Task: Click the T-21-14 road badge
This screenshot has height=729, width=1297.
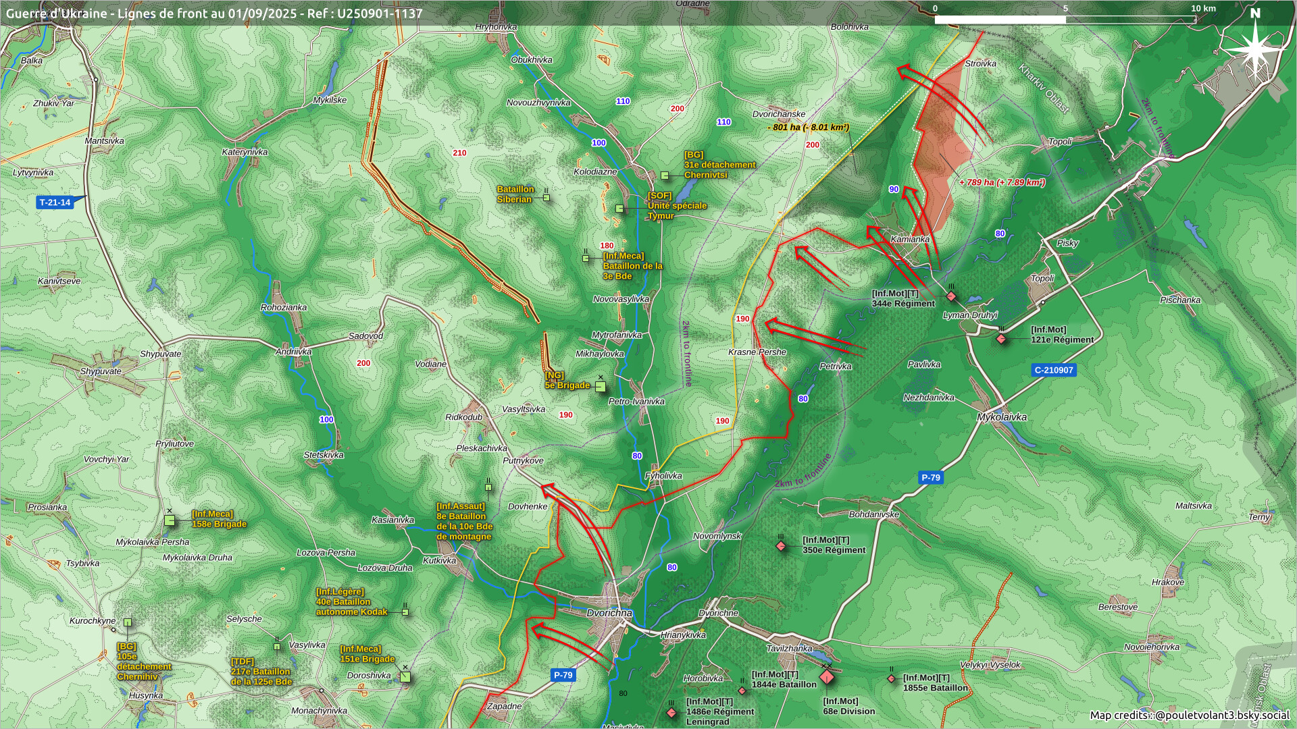Action: (55, 202)
